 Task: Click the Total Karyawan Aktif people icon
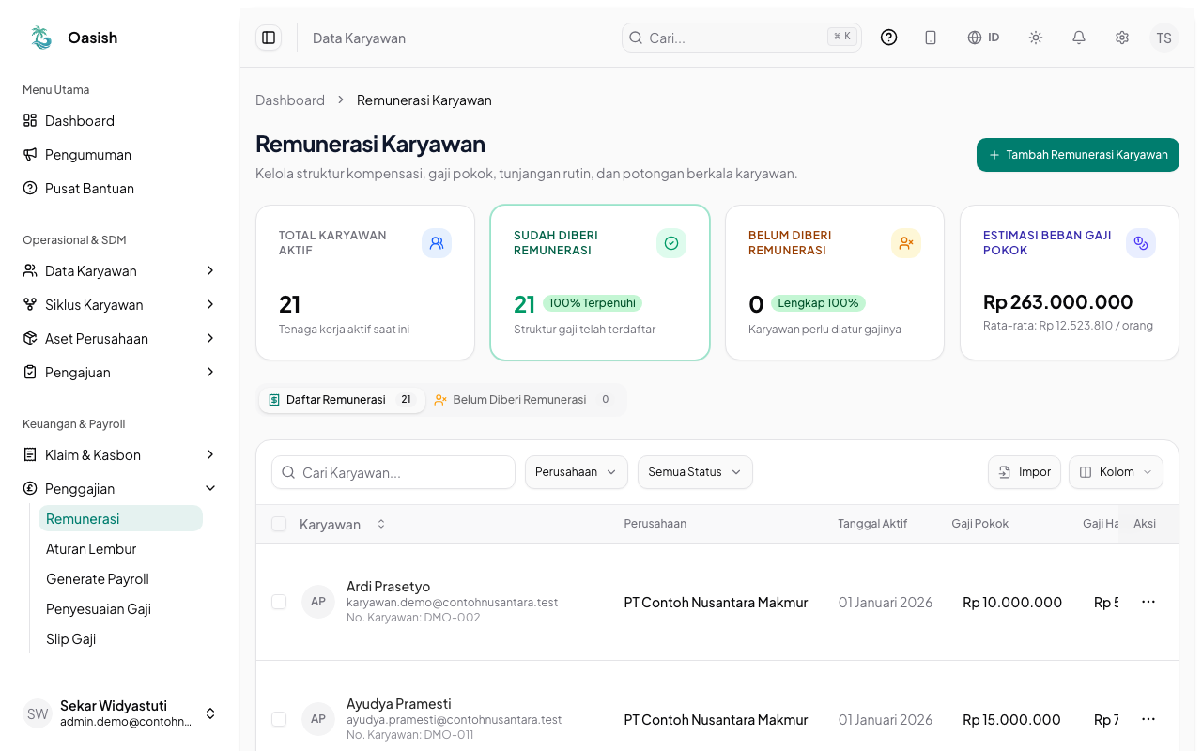pyautogui.click(x=437, y=243)
